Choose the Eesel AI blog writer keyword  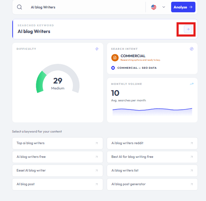pyautogui.click(x=57, y=170)
